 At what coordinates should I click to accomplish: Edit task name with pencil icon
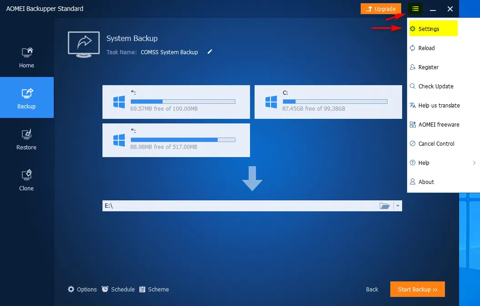(x=209, y=52)
